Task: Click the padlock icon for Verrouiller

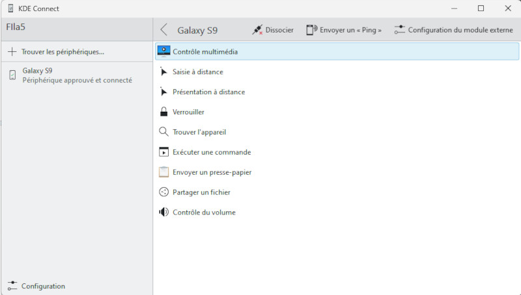Action: coord(164,112)
